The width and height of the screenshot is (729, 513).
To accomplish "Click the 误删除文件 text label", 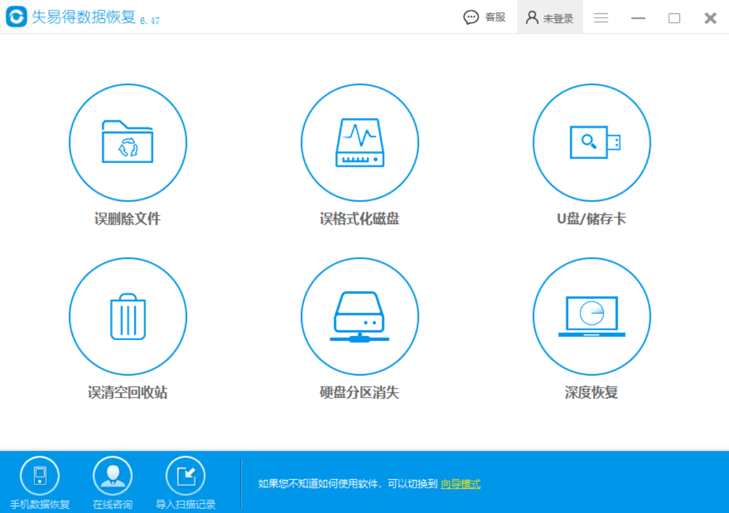I will [x=127, y=218].
